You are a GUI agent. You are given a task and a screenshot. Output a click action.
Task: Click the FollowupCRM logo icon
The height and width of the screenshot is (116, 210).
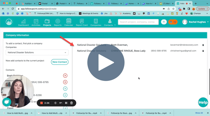(x=9, y=22)
